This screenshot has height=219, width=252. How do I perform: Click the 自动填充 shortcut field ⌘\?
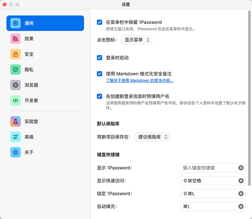213,206
